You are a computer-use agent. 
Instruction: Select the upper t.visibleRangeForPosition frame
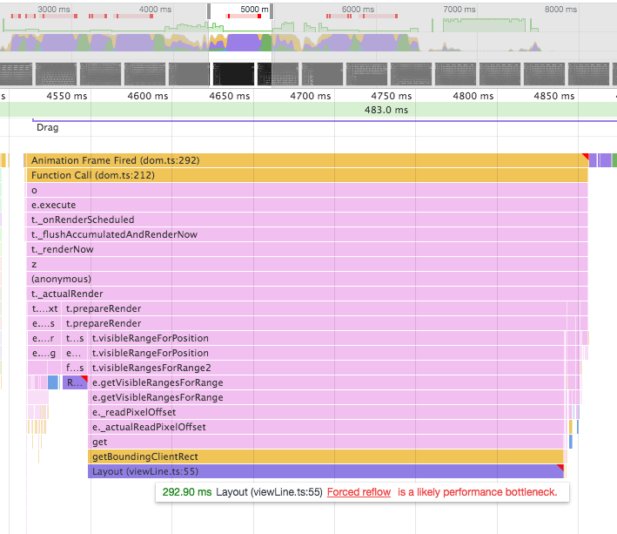pos(326,338)
